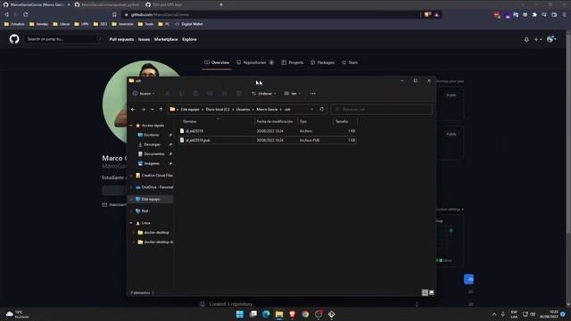
Task: Open the weather widget on the taskbar
Action: pos(18,315)
